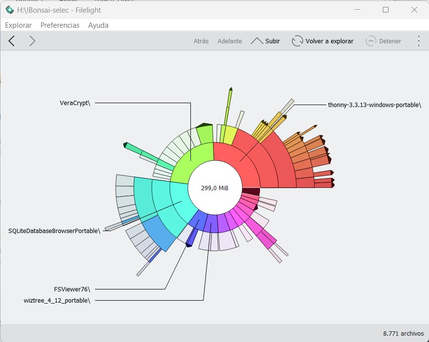Open the Ayuda menu

click(98, 25)
